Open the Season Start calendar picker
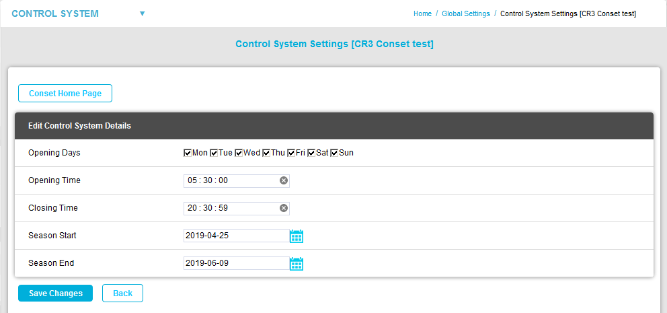667x313 pixels. tap(297, 236)
